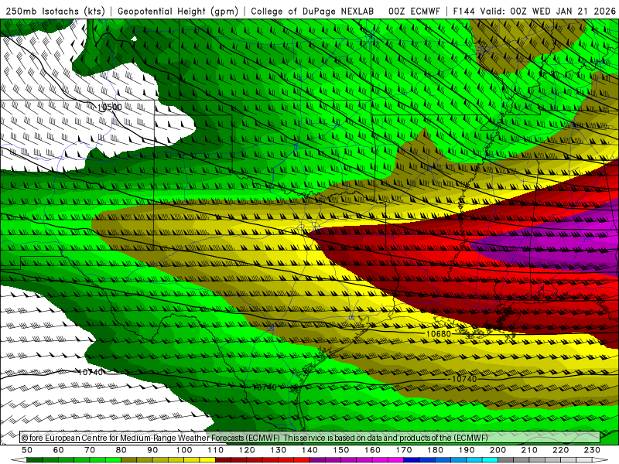
Task: Click the "Geopotential Height (gpm)" title text
Action: click(178, 11)
